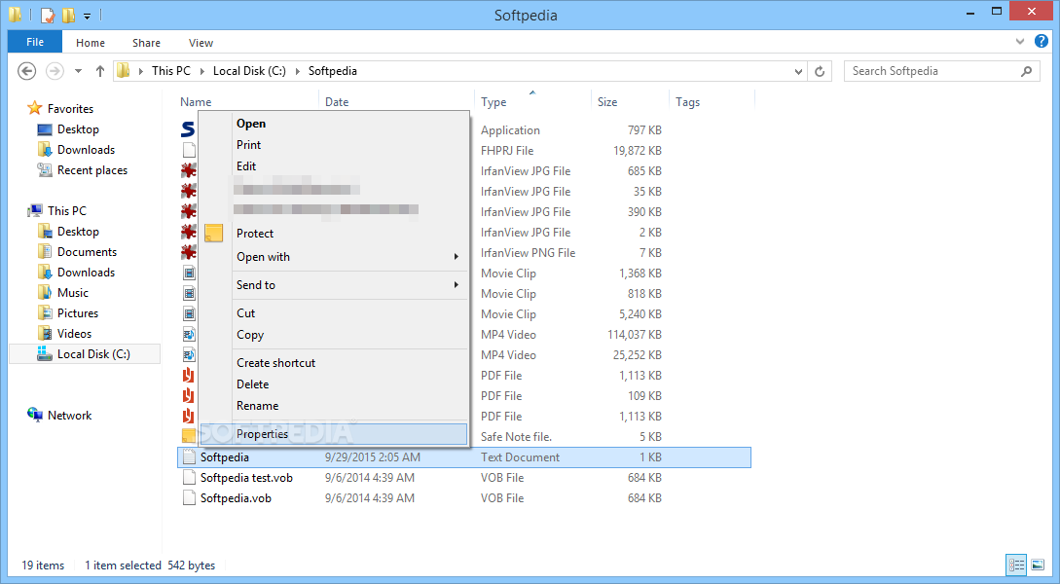Click the 685 KB IrfanView JPG icon
Screen dimensions: 1060x584
189,170
